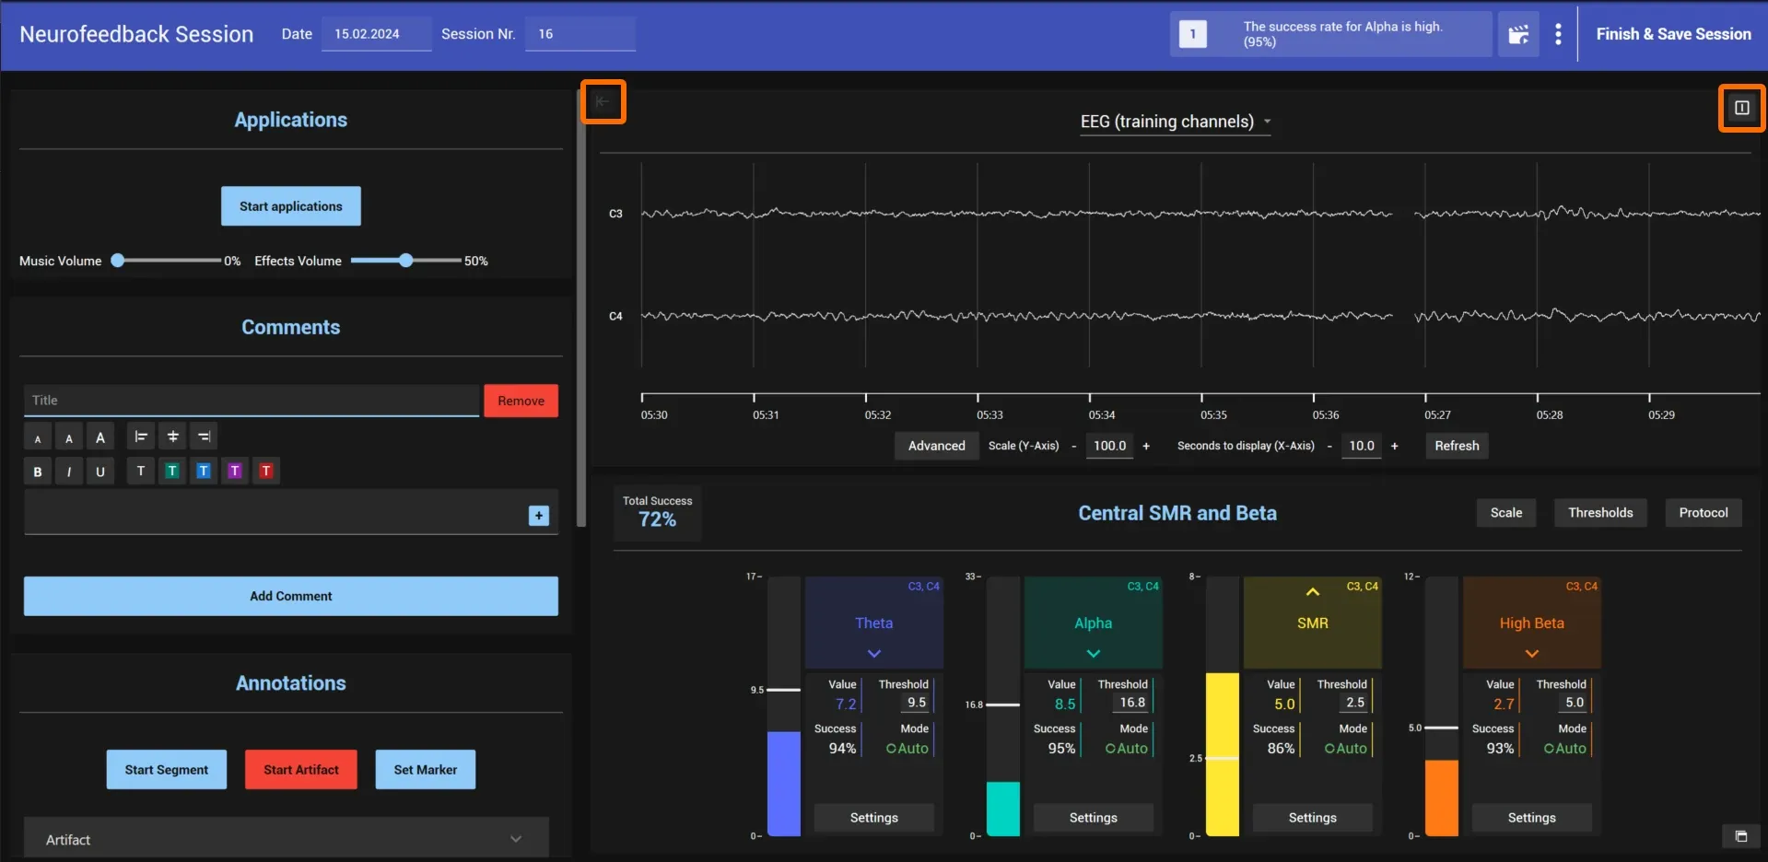Open the Protocol tab

tap(1703, 513)
